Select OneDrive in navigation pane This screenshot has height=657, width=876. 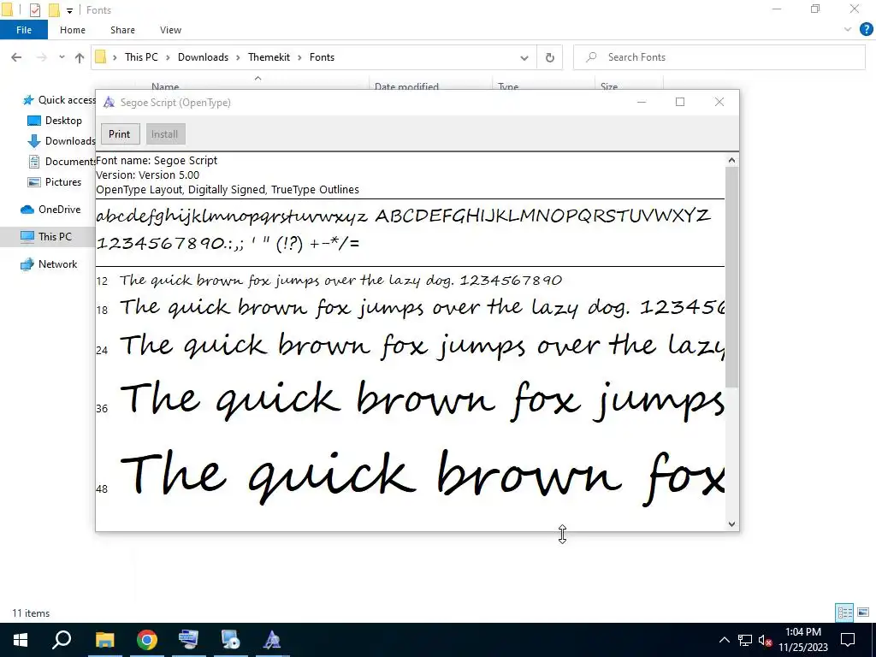pos(50,210)
